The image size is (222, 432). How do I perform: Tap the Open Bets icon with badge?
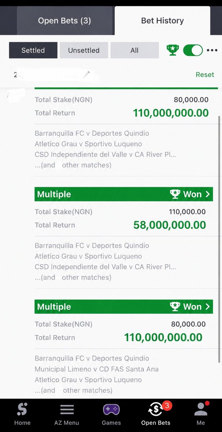[x=156, y=409]
